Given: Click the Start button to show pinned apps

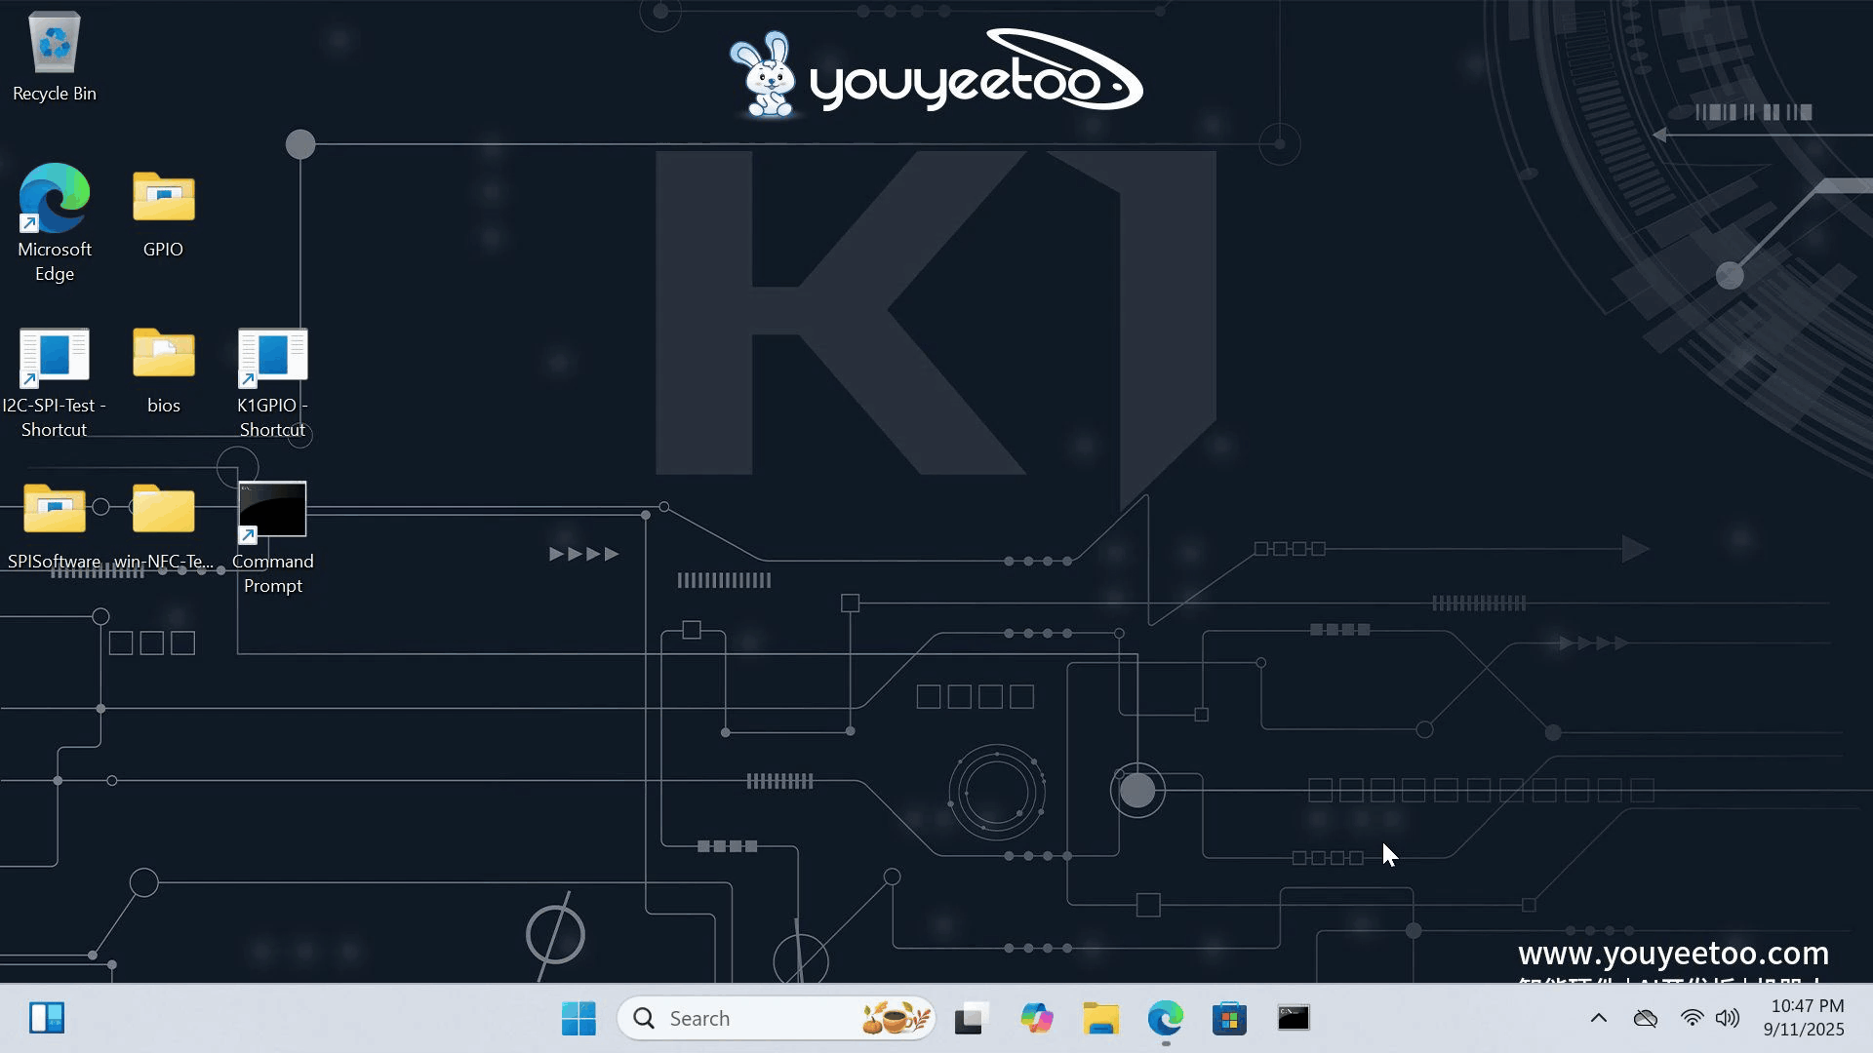Looking at the screenshot, I should (x=578, y=1017).
